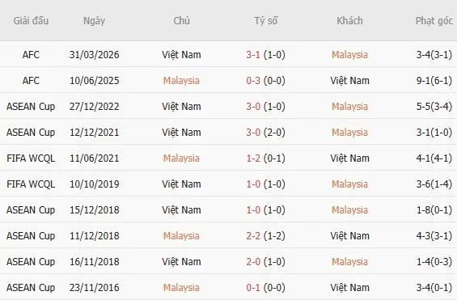
Task: Open Malaysia home team on 23/11/2016
Action: coord(181,288)
